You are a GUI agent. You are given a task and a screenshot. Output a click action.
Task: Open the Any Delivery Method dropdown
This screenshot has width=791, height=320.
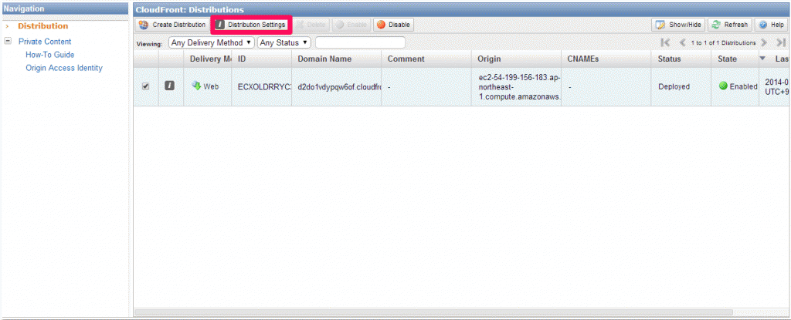(x=212, y=43)
